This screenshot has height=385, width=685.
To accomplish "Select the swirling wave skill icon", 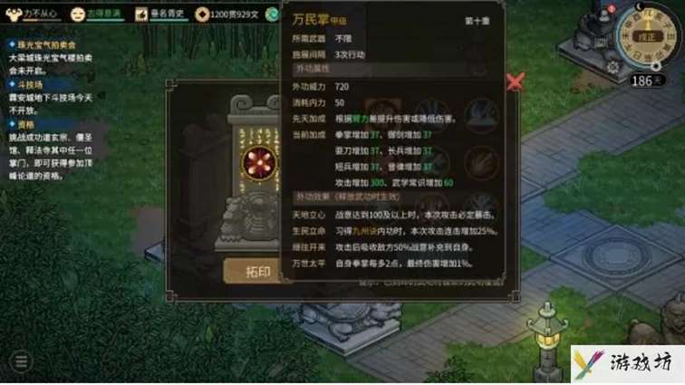I will point(481,115).
